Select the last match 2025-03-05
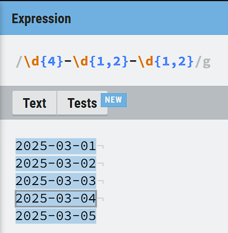Screen dimensions: 228x233 coord(56,216)
